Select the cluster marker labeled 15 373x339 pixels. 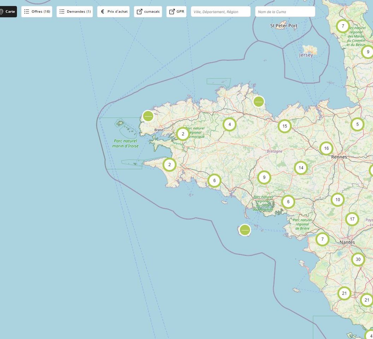click(x=284, y=126)
